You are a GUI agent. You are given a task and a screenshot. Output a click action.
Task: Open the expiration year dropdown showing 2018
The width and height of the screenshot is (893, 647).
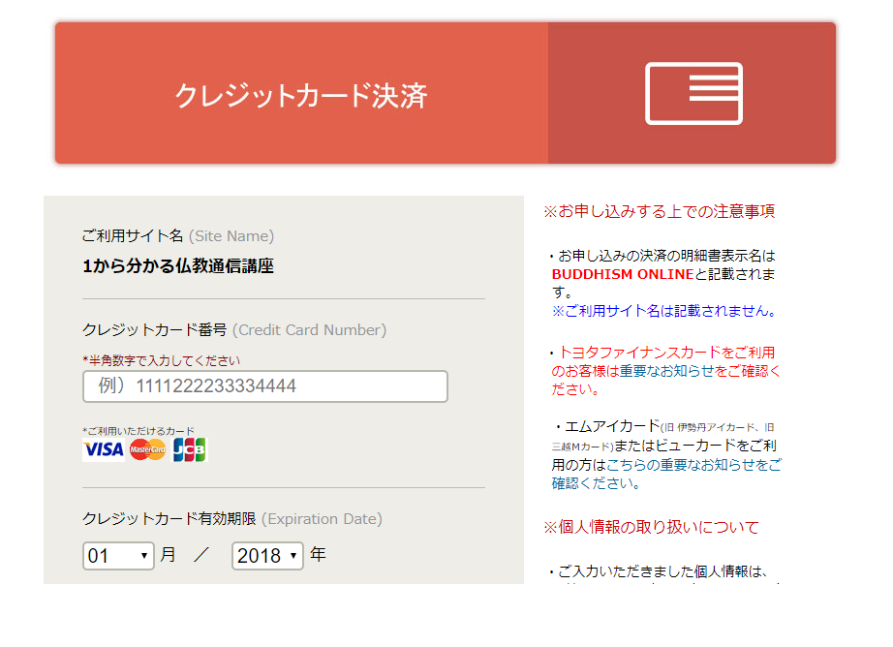click(x=267, y=556)
